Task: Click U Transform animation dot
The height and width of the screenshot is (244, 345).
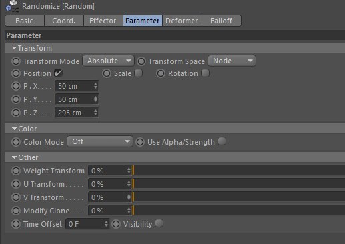Action: (16, 184)
